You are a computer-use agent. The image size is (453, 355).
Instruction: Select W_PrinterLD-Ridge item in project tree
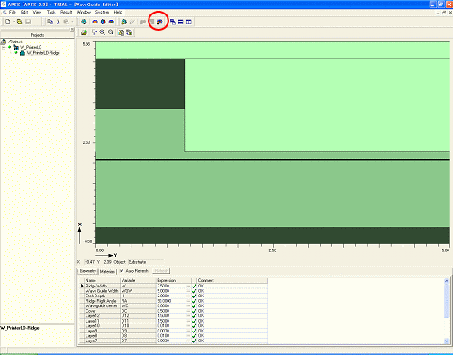43,53
